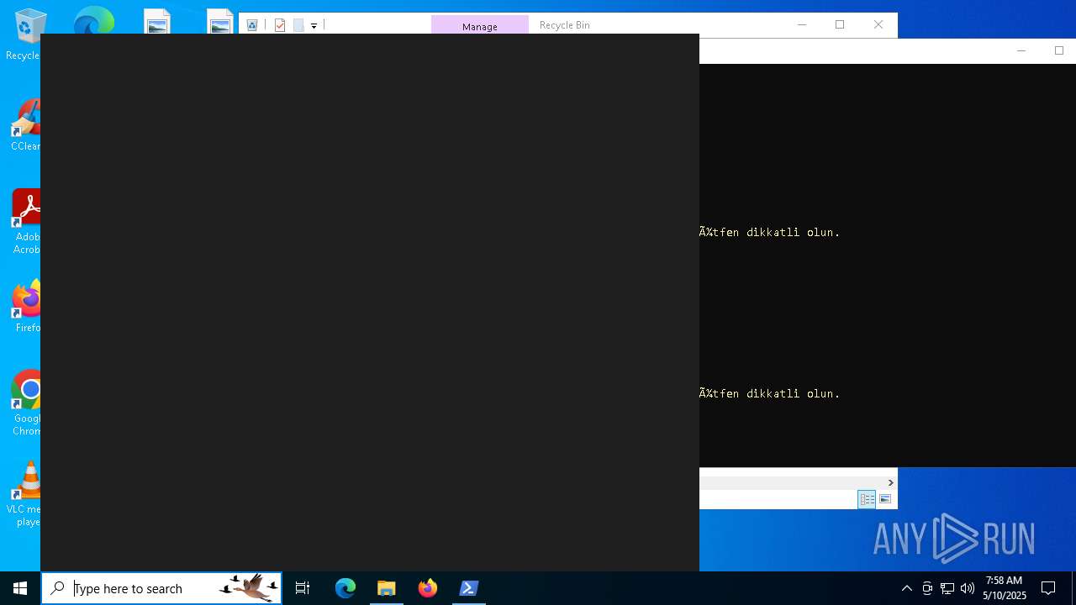The image size is (1076, 605).
Task: Open network status tray icon
Action: click(947, 588)
